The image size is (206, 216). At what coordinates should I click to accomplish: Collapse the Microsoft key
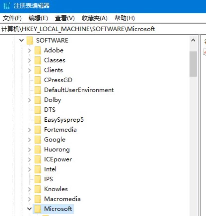29,209
